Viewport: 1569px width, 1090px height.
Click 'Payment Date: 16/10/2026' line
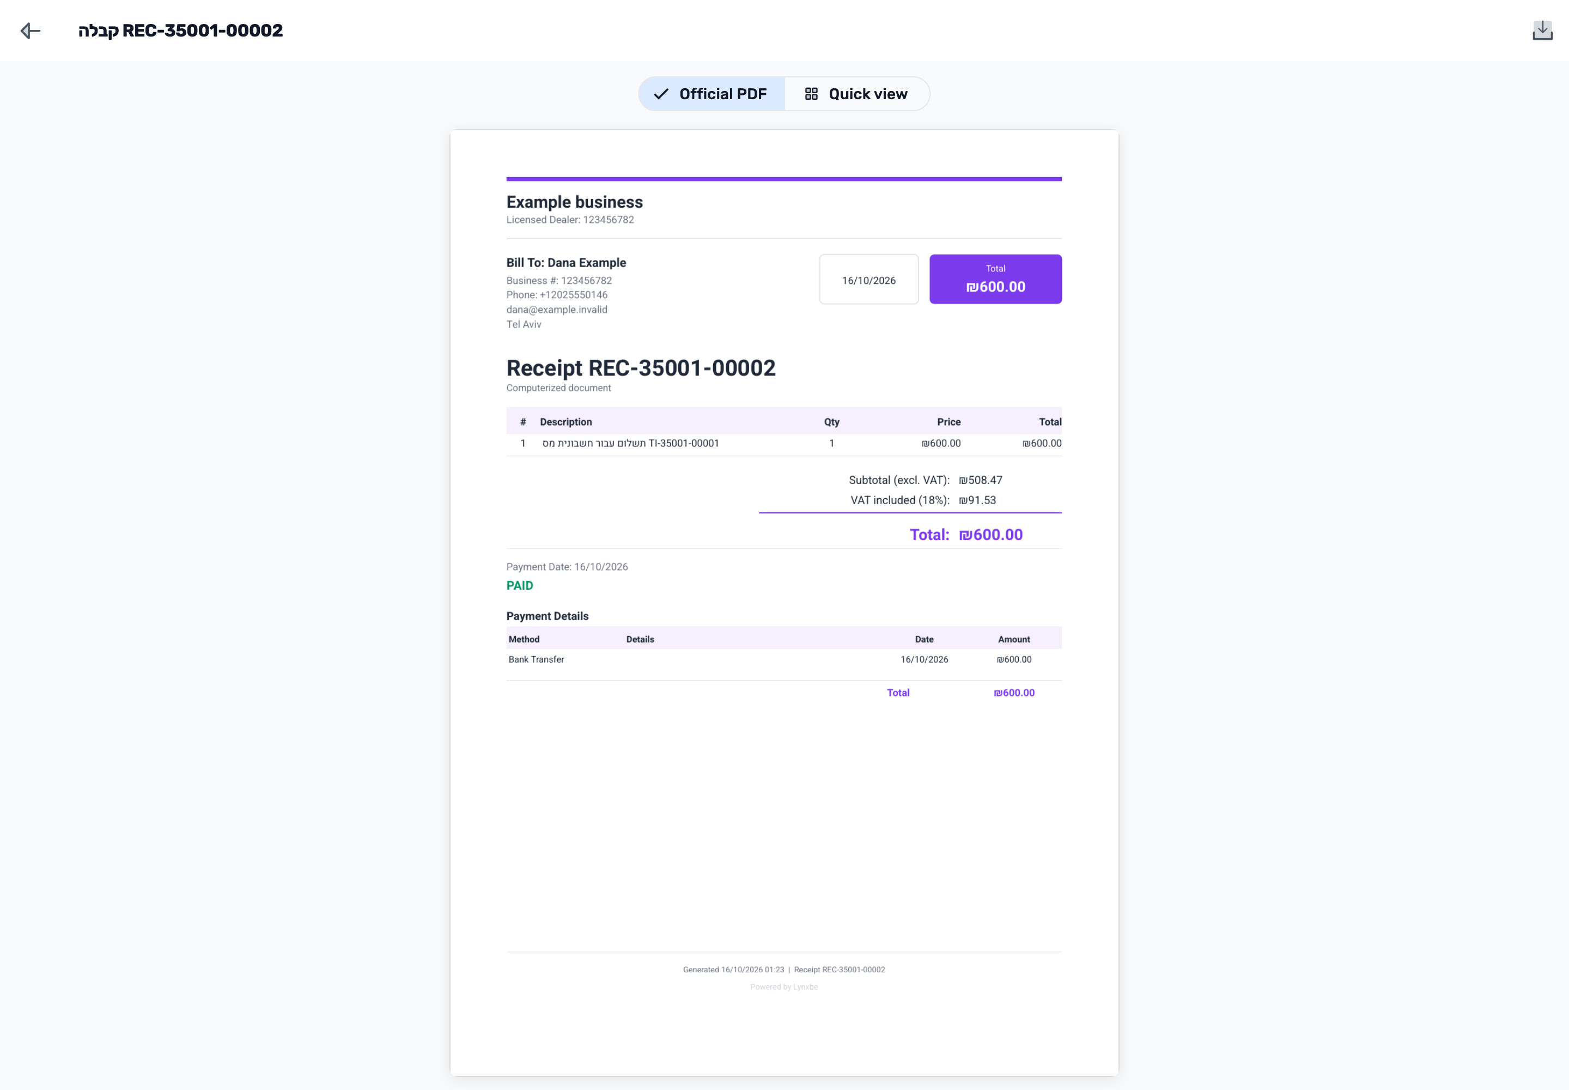click(x=567, y=567)
